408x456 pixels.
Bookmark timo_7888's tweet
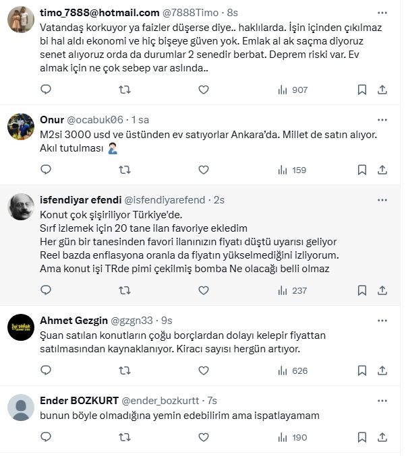click(x=362, y=90)
